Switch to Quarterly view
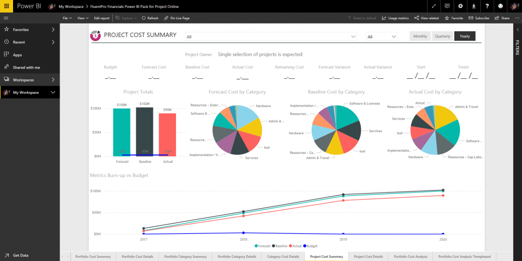Screen dimensions: 522x261 (443, 36)
